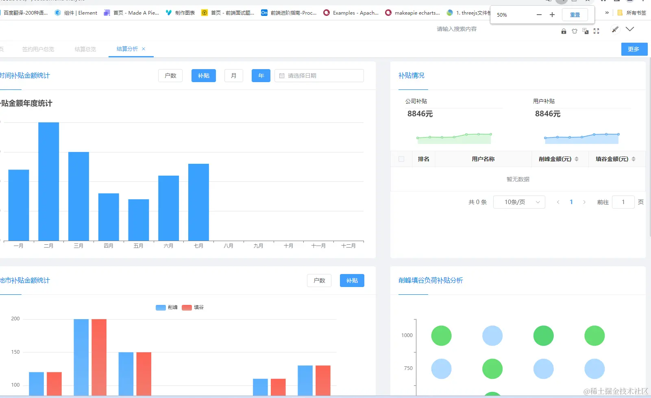Go to previous page arrow
The image size is (651, 398).
(558, 202)
